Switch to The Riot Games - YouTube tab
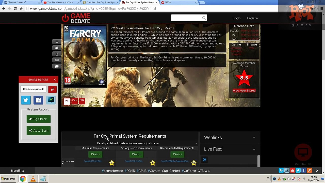Image resolution: width=325 pixels, height=183 pixels. point(60,3)
